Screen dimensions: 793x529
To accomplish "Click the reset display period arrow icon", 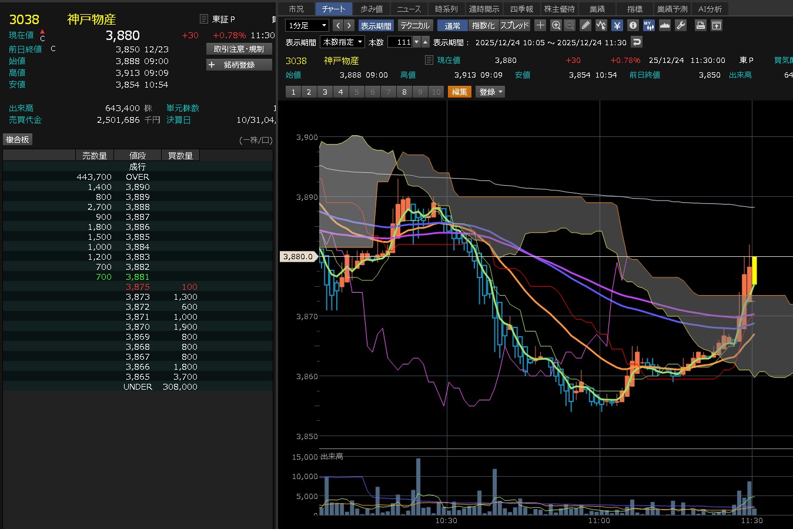I will pos(636,42).
